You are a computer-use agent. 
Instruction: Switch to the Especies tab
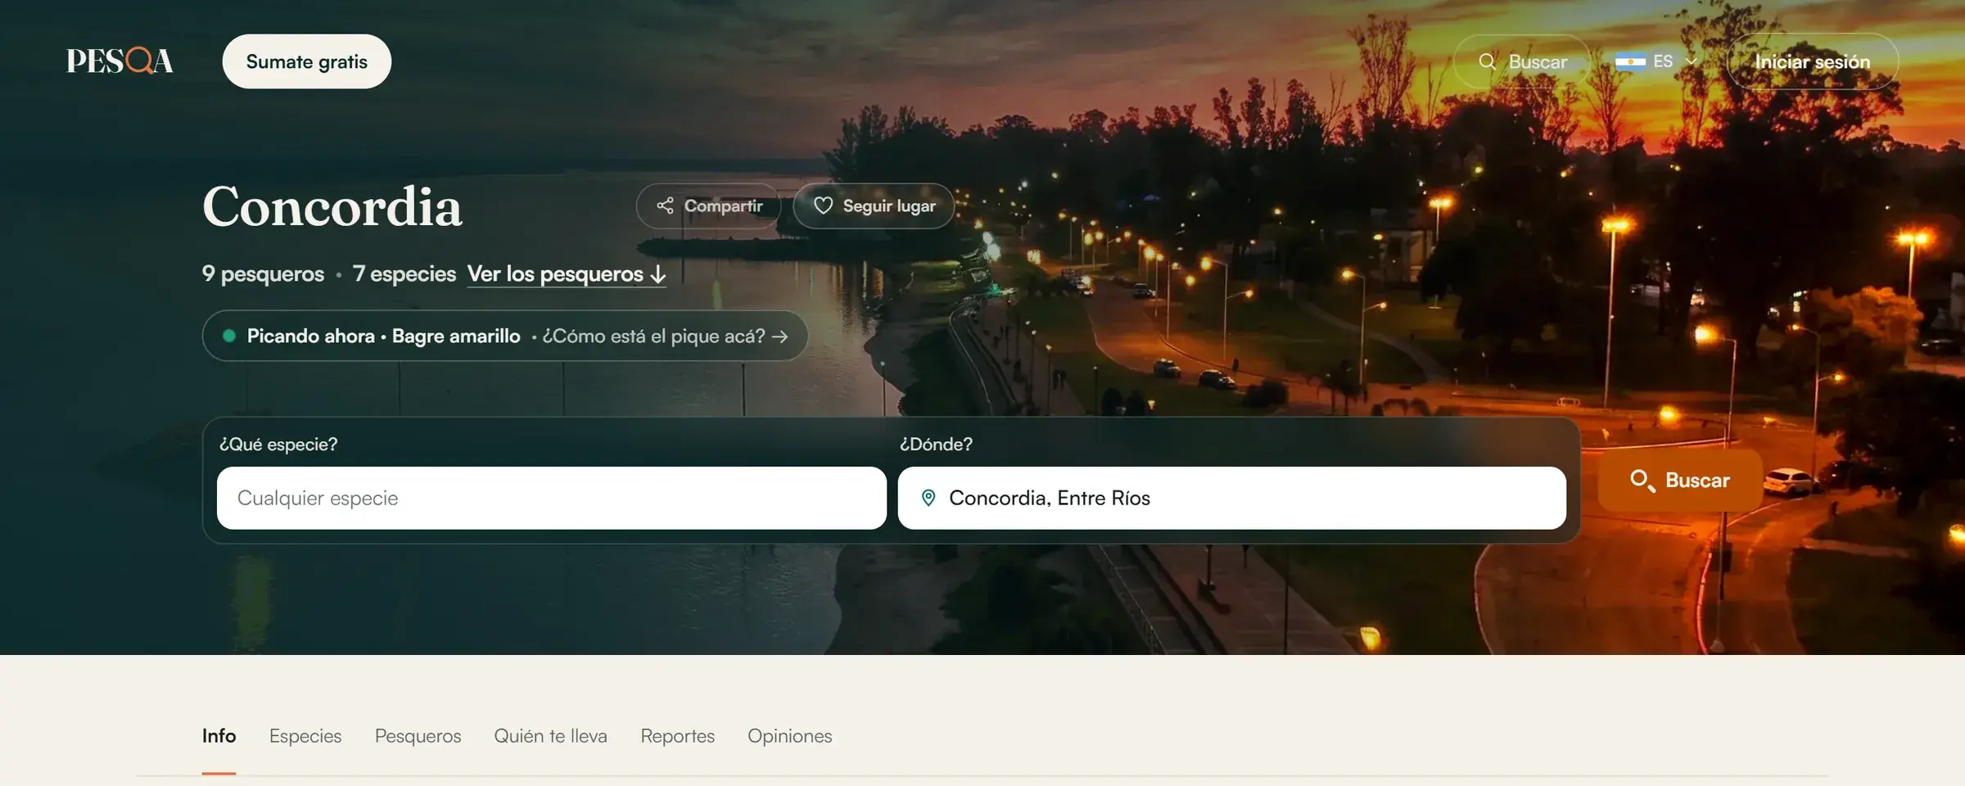click(305, 736)
